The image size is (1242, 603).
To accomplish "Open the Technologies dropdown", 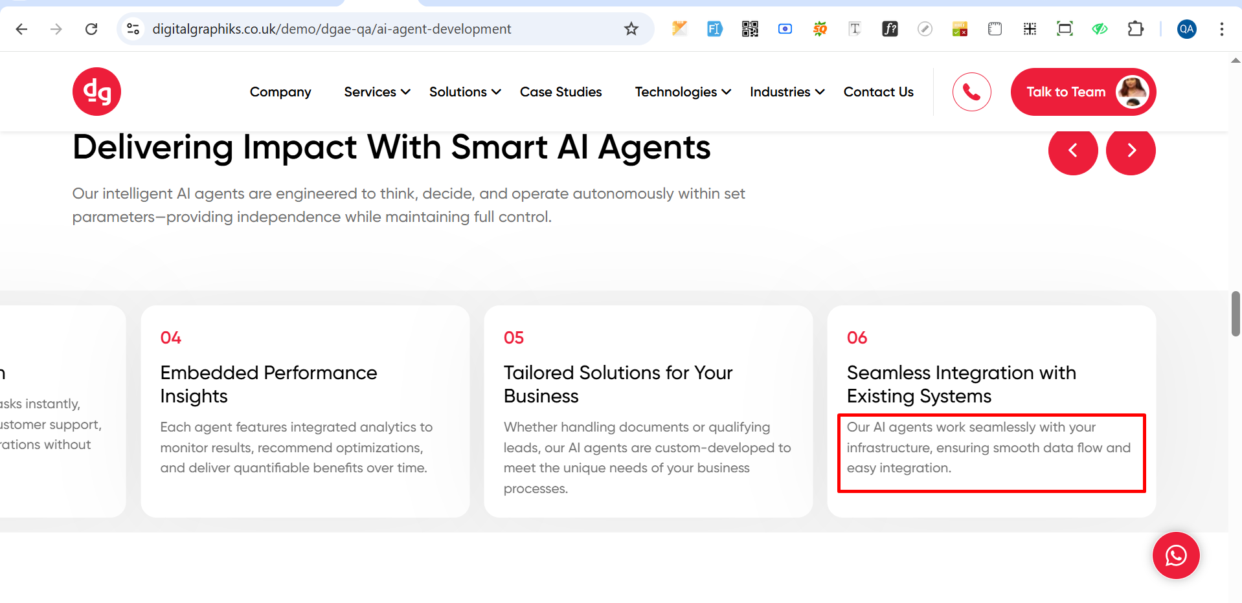I will coord(683,92).
